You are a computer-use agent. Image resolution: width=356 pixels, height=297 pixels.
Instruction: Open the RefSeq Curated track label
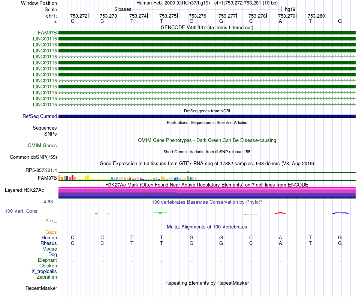(39, 116)
